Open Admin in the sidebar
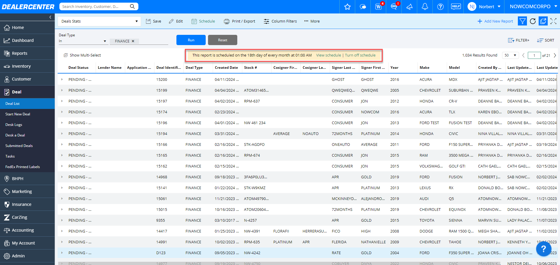Screen dimensions: 560x265 tap(27, 256)
